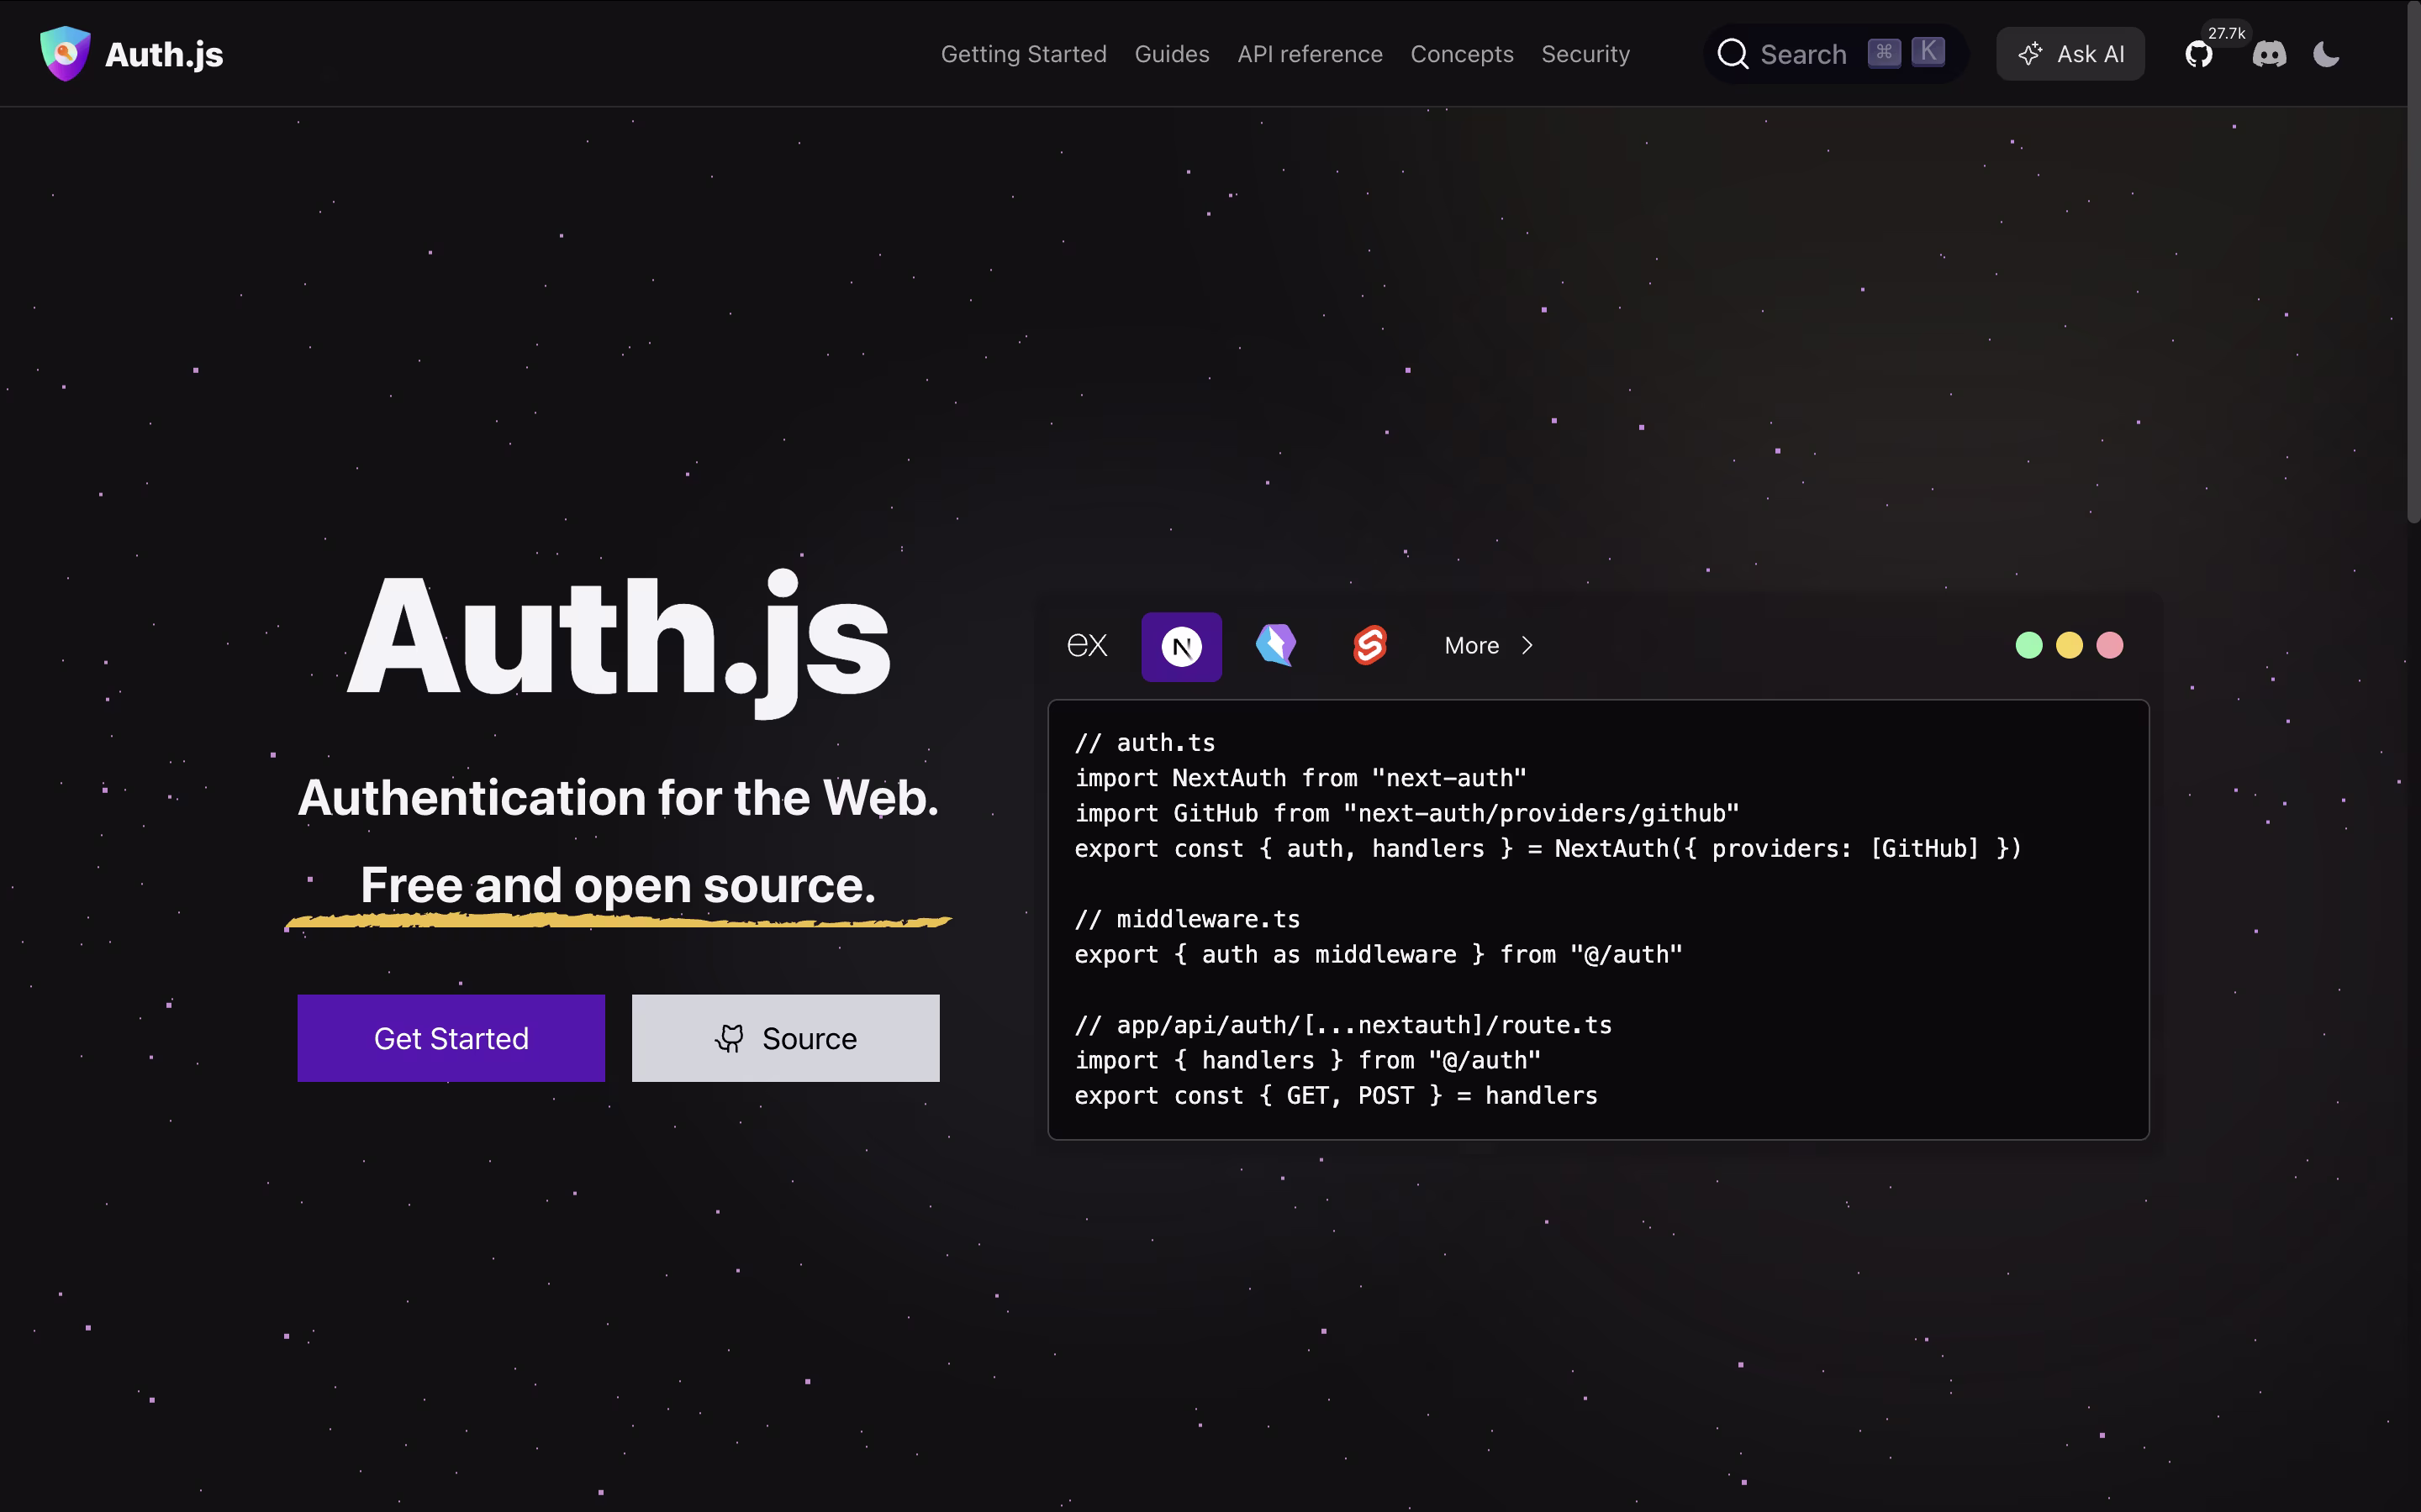Select the Express framework tab icon
The height and width of the screenshot is (1512, 2421).
click(1088, 646)
